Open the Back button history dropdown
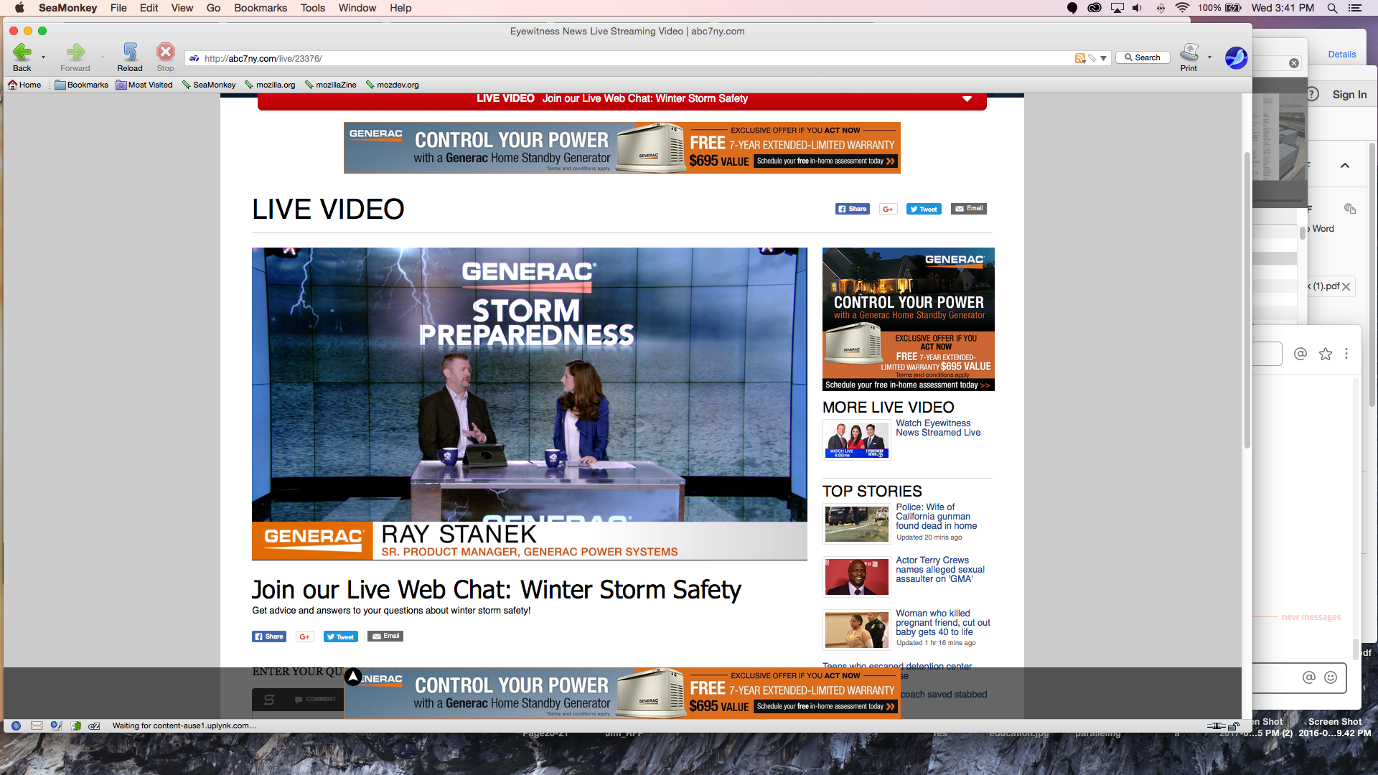The image size is (1378, 775). click(43, 57)
